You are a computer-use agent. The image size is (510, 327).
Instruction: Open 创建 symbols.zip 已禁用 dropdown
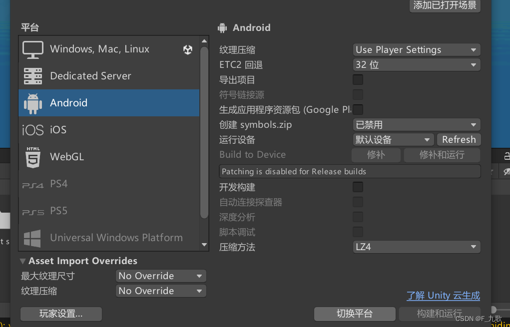(416, 124)
